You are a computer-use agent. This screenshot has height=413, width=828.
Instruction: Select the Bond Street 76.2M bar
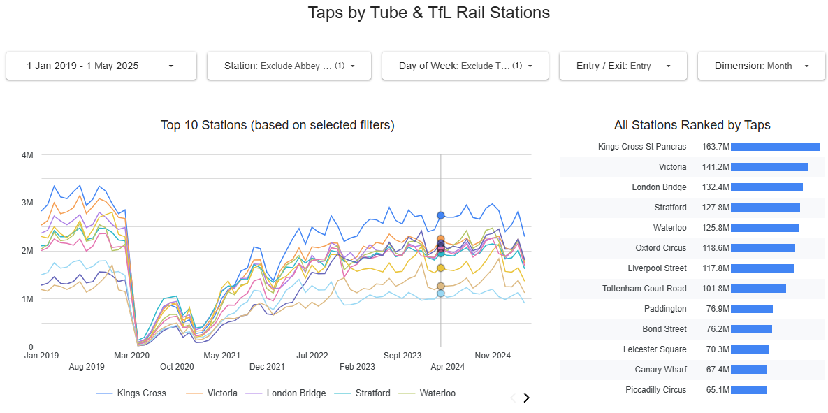pyautogui.click(x=751, y=329)
